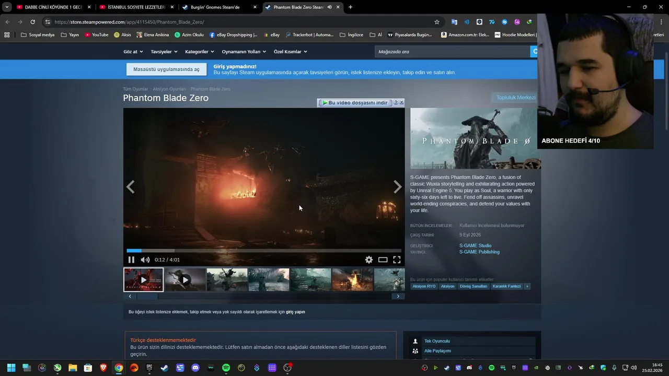Open Spotify from the taskbar
The height and width of the screenshot is (376, 669).
click(x=226, y=368)
